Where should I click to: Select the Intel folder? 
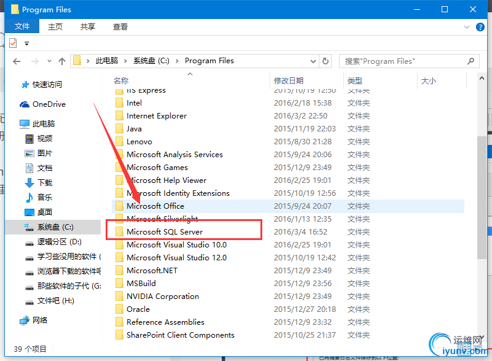134,103
